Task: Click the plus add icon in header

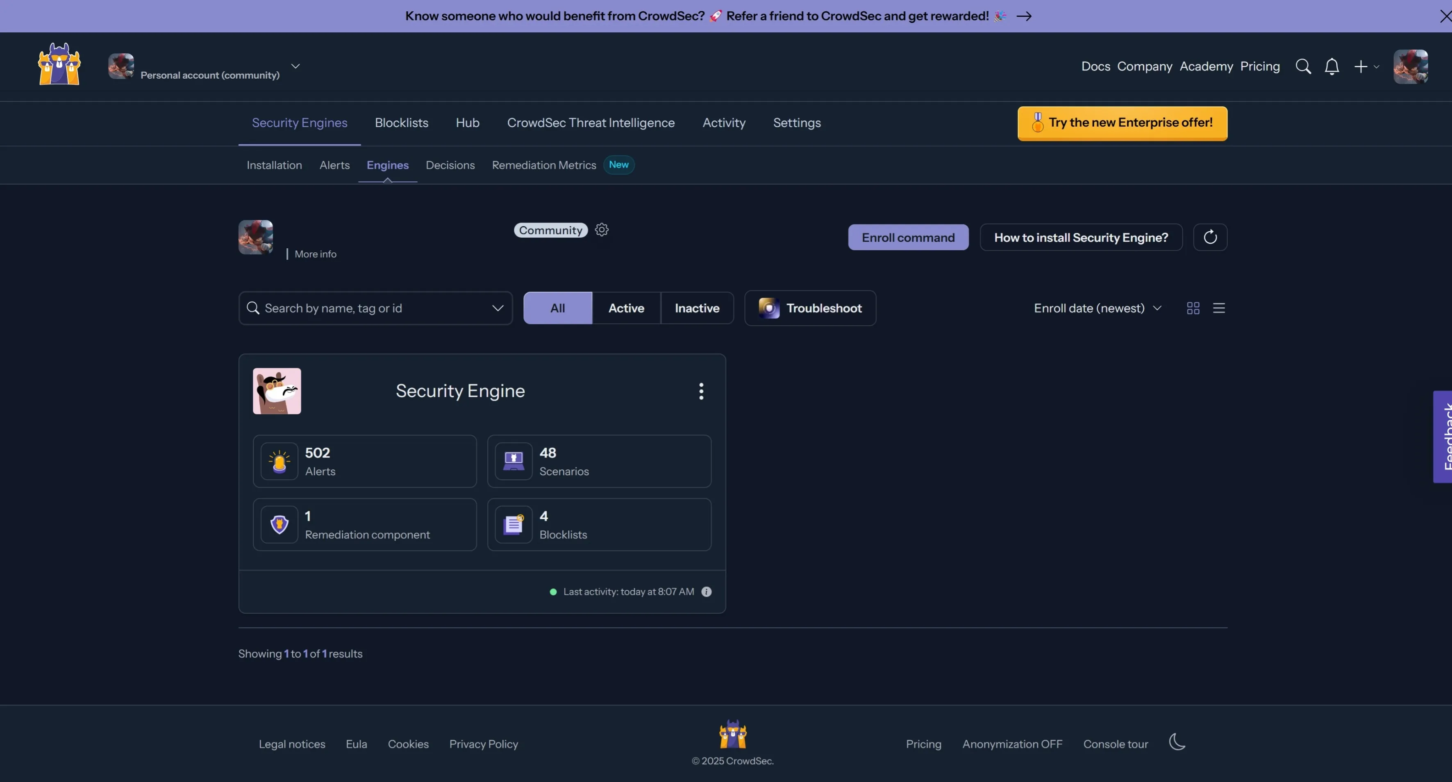Action: pos(1360,66)
